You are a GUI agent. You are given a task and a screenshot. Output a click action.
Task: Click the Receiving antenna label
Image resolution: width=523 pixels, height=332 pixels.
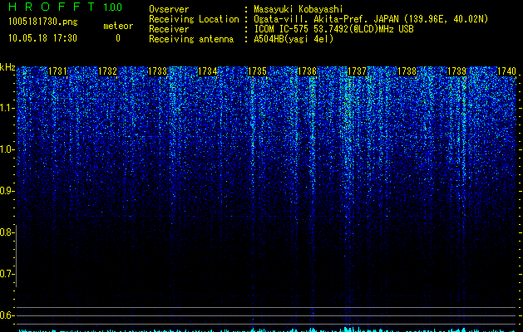pyautogui.click(x=191, y=39)
